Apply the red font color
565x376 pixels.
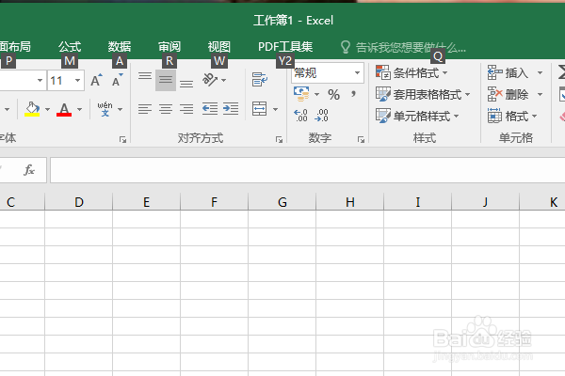click(x=64, y=109)
